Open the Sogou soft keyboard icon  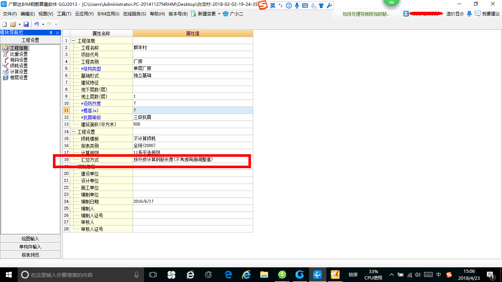pos(305,6)
